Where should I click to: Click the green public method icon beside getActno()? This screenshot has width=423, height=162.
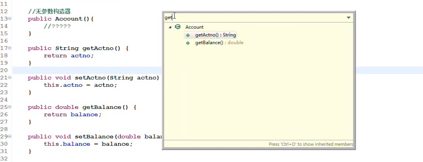(188, 35)
